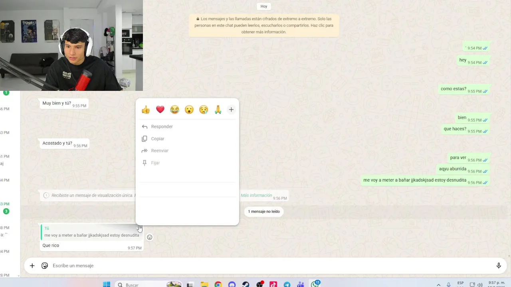
Task: Open WhatsApp taskbar icon with badge
Action: click(315, 284)
